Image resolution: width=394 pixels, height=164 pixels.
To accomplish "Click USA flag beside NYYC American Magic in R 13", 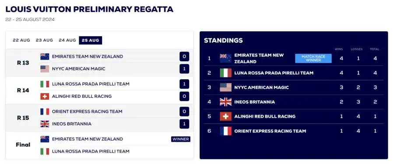I will [45, 69].
